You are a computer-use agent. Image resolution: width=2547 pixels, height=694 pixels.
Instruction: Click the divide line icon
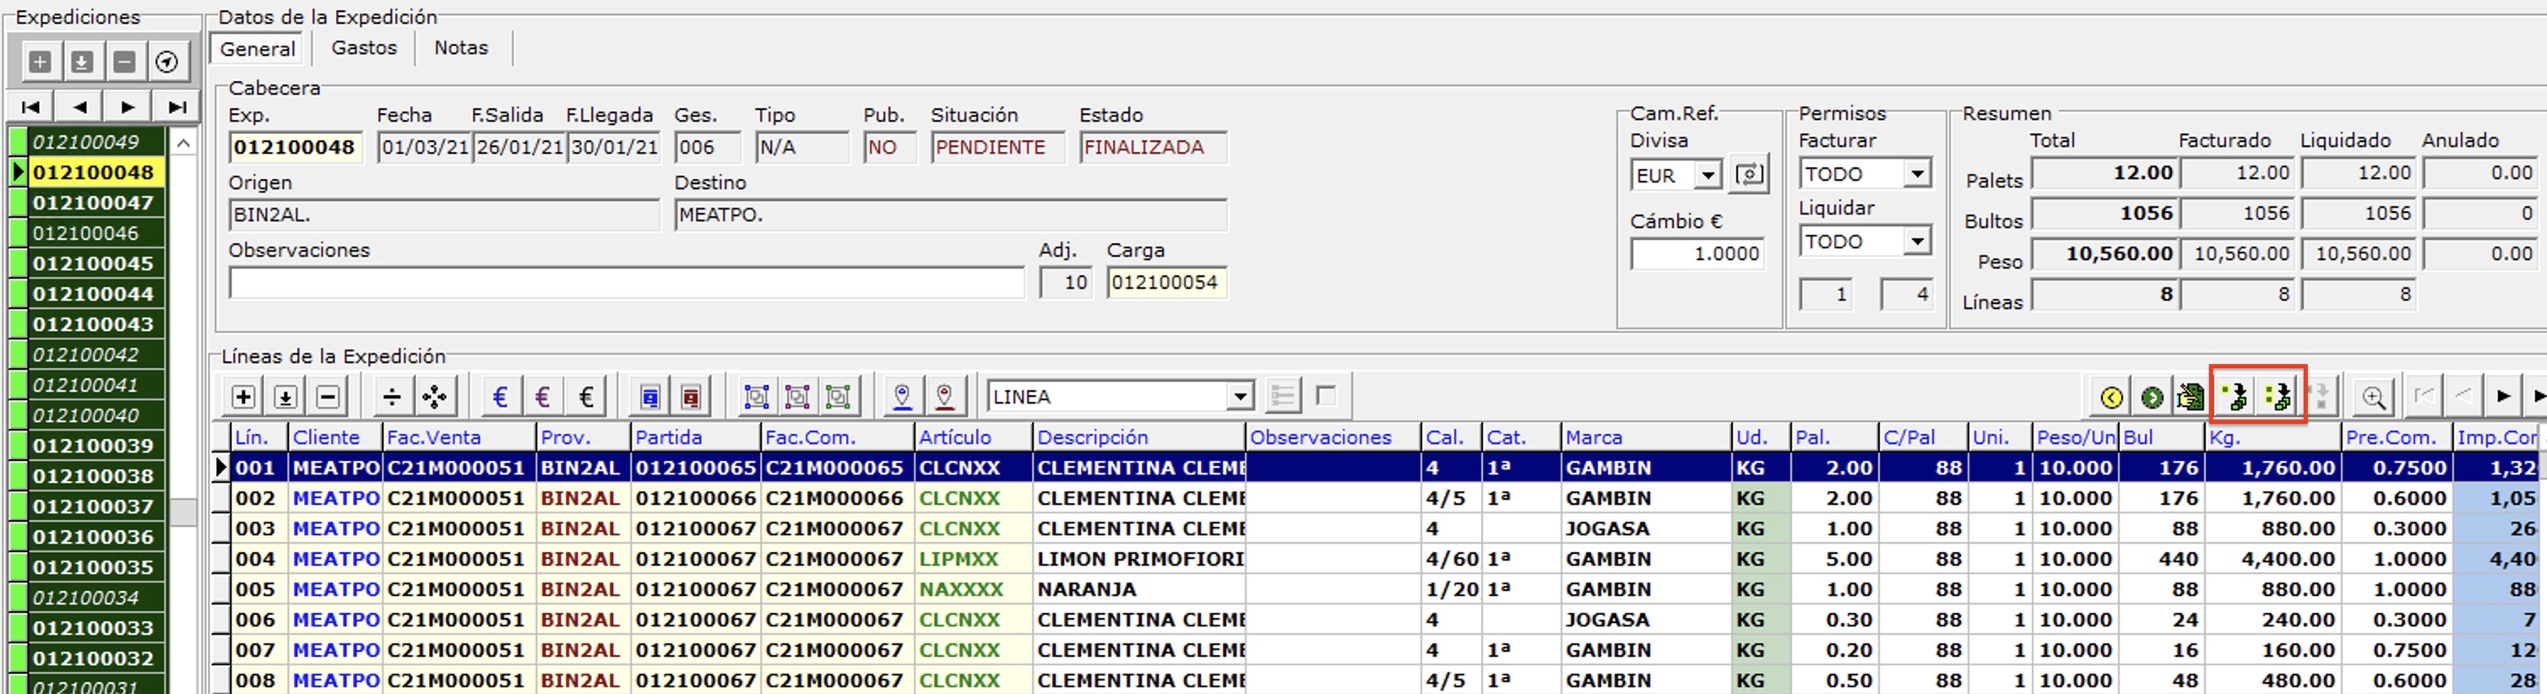tap(392, 397)
